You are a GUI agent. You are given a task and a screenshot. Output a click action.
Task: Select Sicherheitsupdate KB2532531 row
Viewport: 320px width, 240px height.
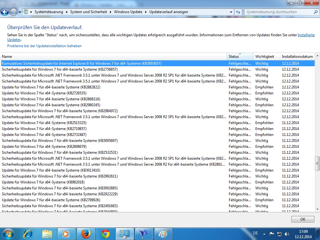coord(158,152)
